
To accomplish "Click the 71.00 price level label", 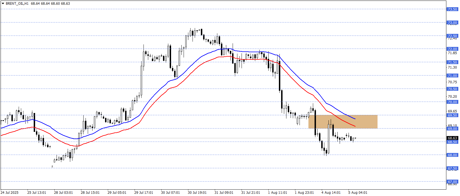I will pyautogui.click(x=452, y=76).
